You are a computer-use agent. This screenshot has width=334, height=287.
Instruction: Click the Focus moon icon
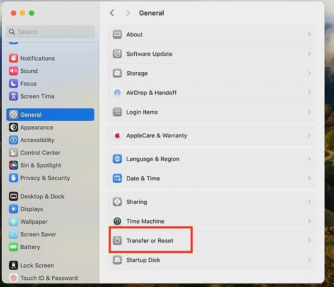[13, 83]
